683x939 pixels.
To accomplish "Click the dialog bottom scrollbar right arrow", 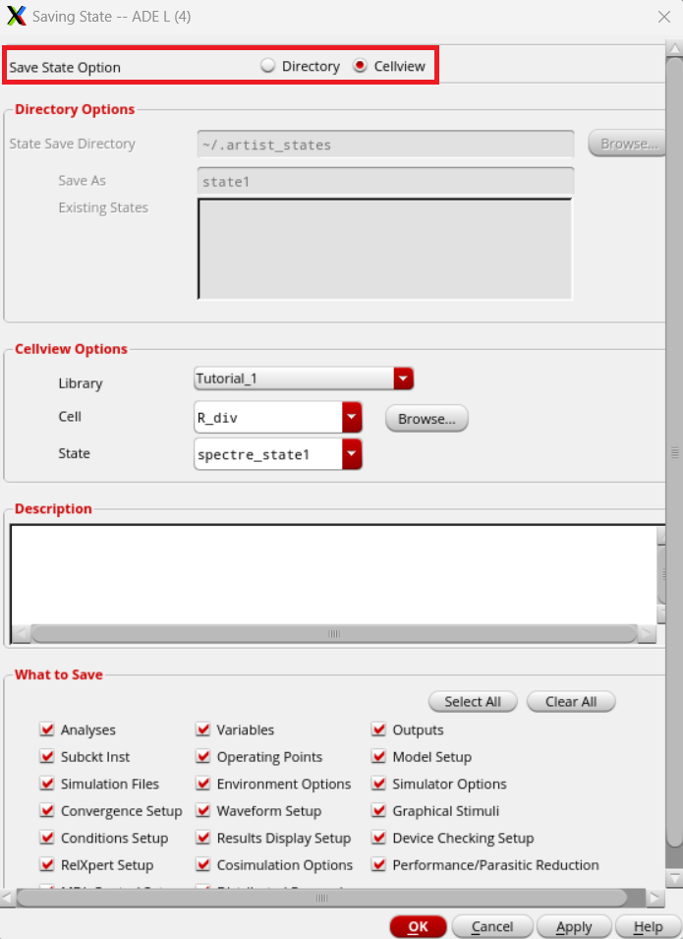I will [655, 898].
